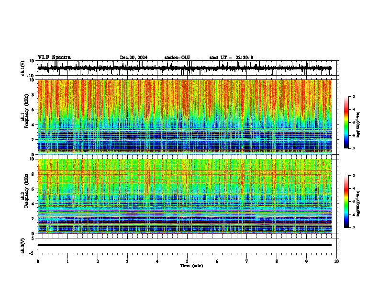Select the date text 'Dec. 20, 2024'
Viewport: 379px width, 293px height.
pyautogui.click(x=134, y=57)
